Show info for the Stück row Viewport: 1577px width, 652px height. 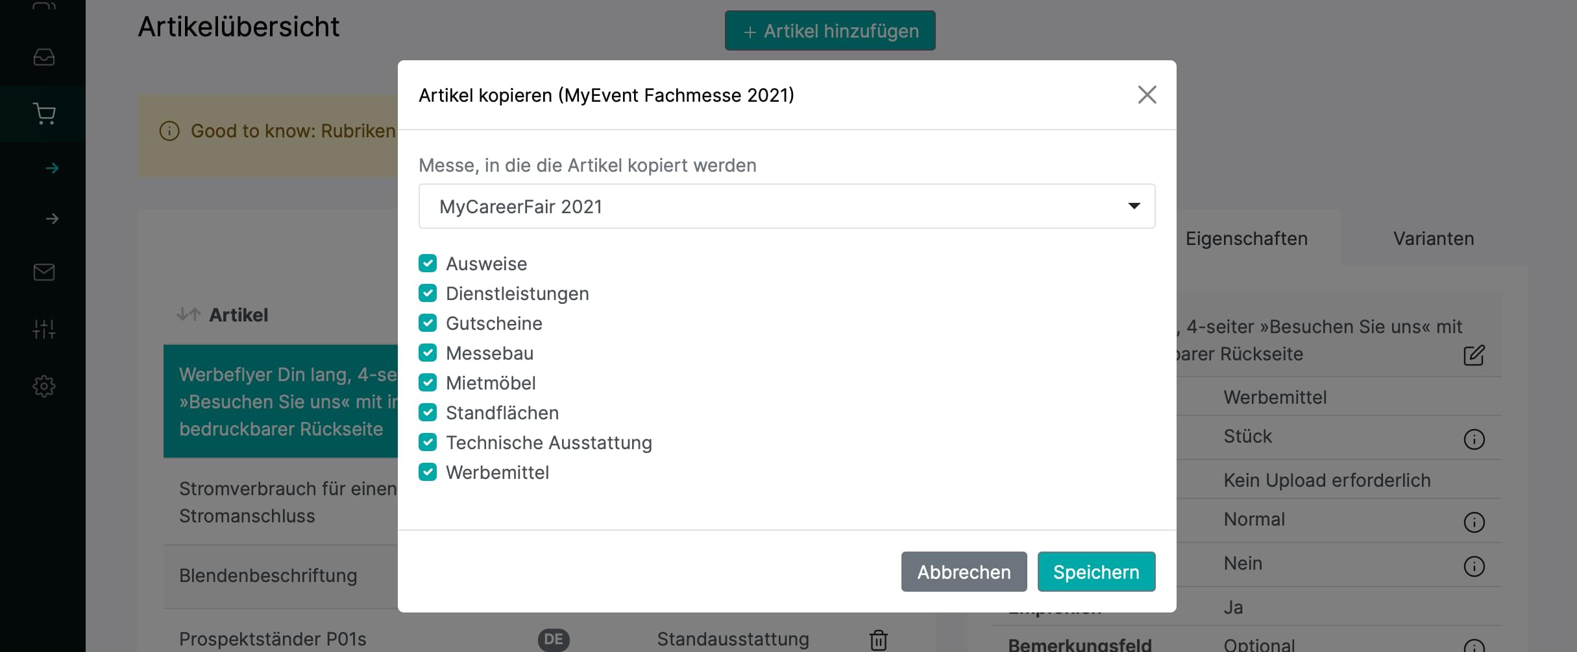click(x=1474, y=439)
